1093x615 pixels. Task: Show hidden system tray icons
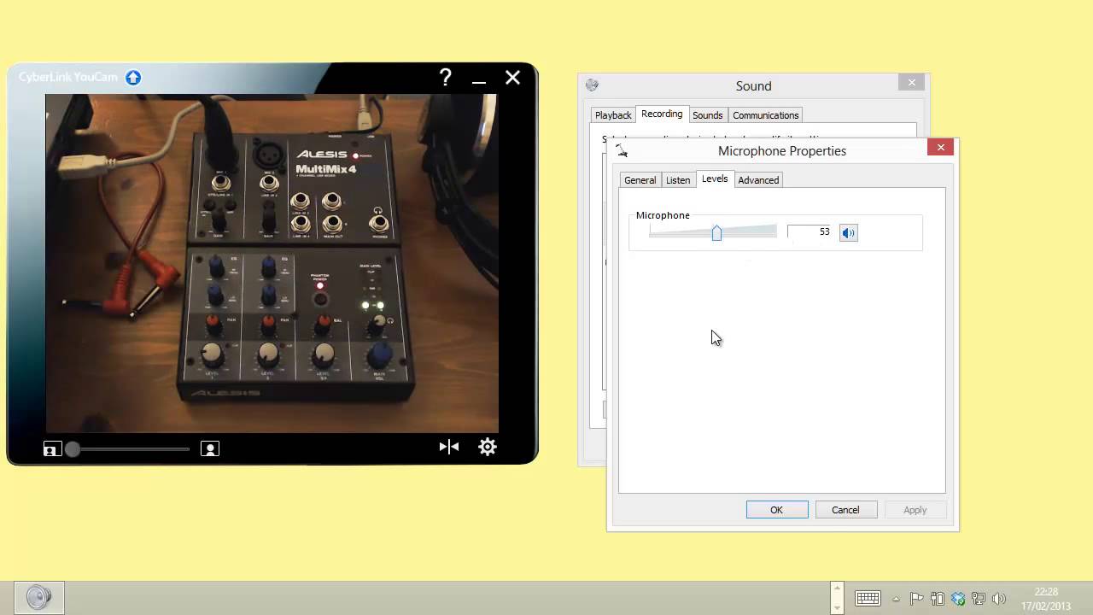896,599
